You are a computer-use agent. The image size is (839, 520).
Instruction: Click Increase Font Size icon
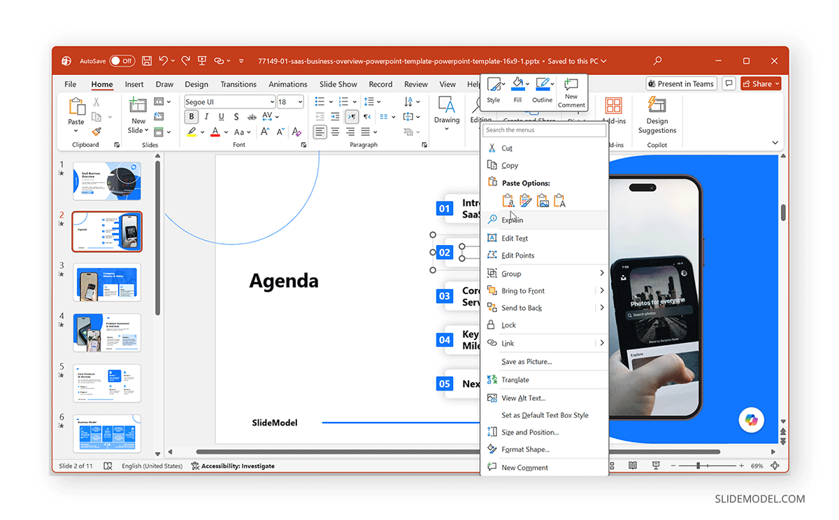click(265, 132)
